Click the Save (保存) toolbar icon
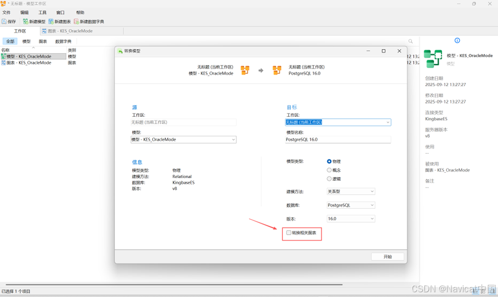 click(4, 22)
